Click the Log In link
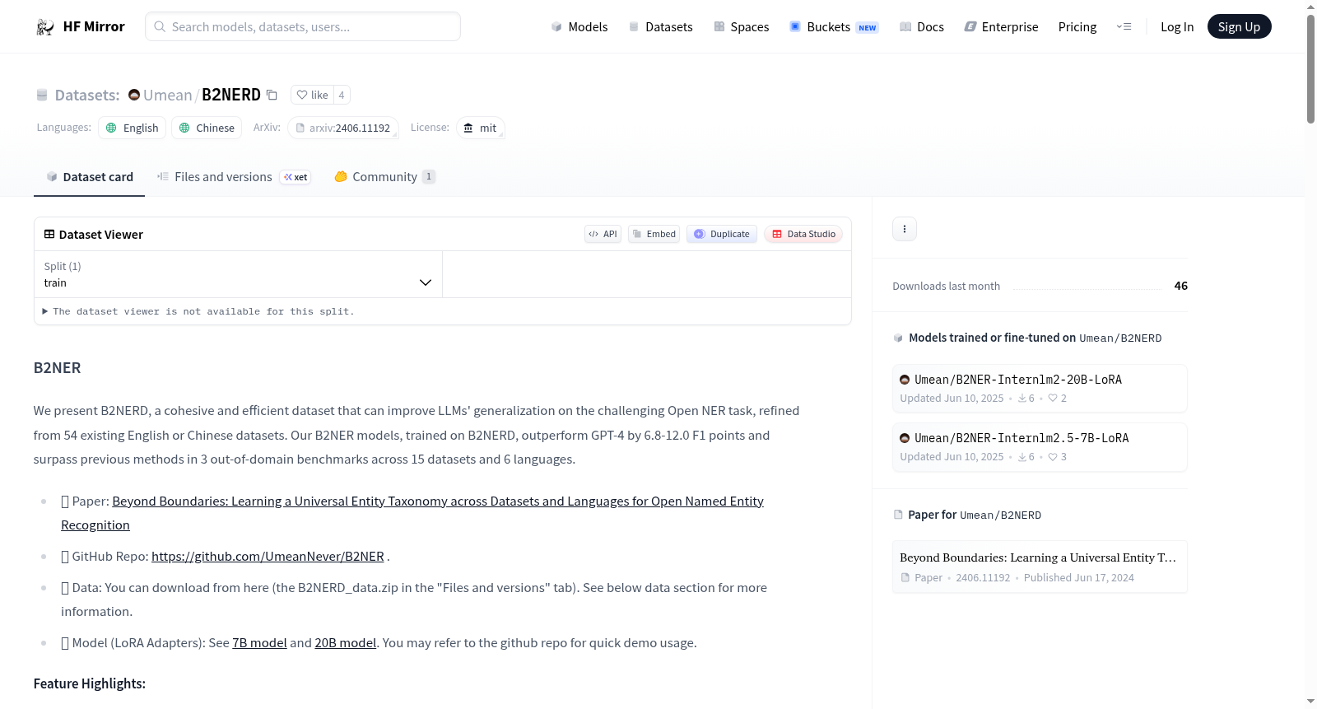 click(1177, 27)
